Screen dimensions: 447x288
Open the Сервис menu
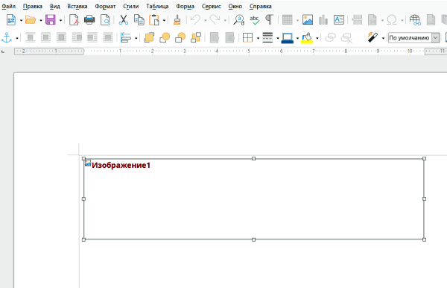point(212,6)
